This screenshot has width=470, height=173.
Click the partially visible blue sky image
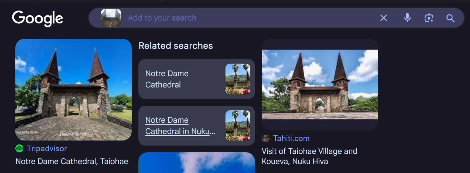(x=196, y=163)
